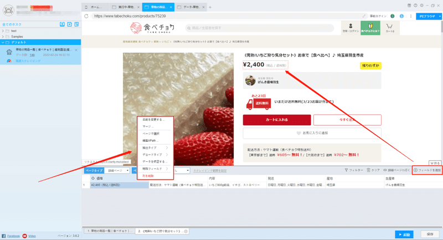Click the target icon in 価格 column header
This screenshot has height=240, width=443.
pos(92,178)
